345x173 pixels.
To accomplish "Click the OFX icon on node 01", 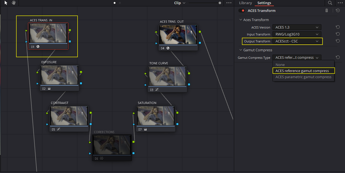I will 38,47.
